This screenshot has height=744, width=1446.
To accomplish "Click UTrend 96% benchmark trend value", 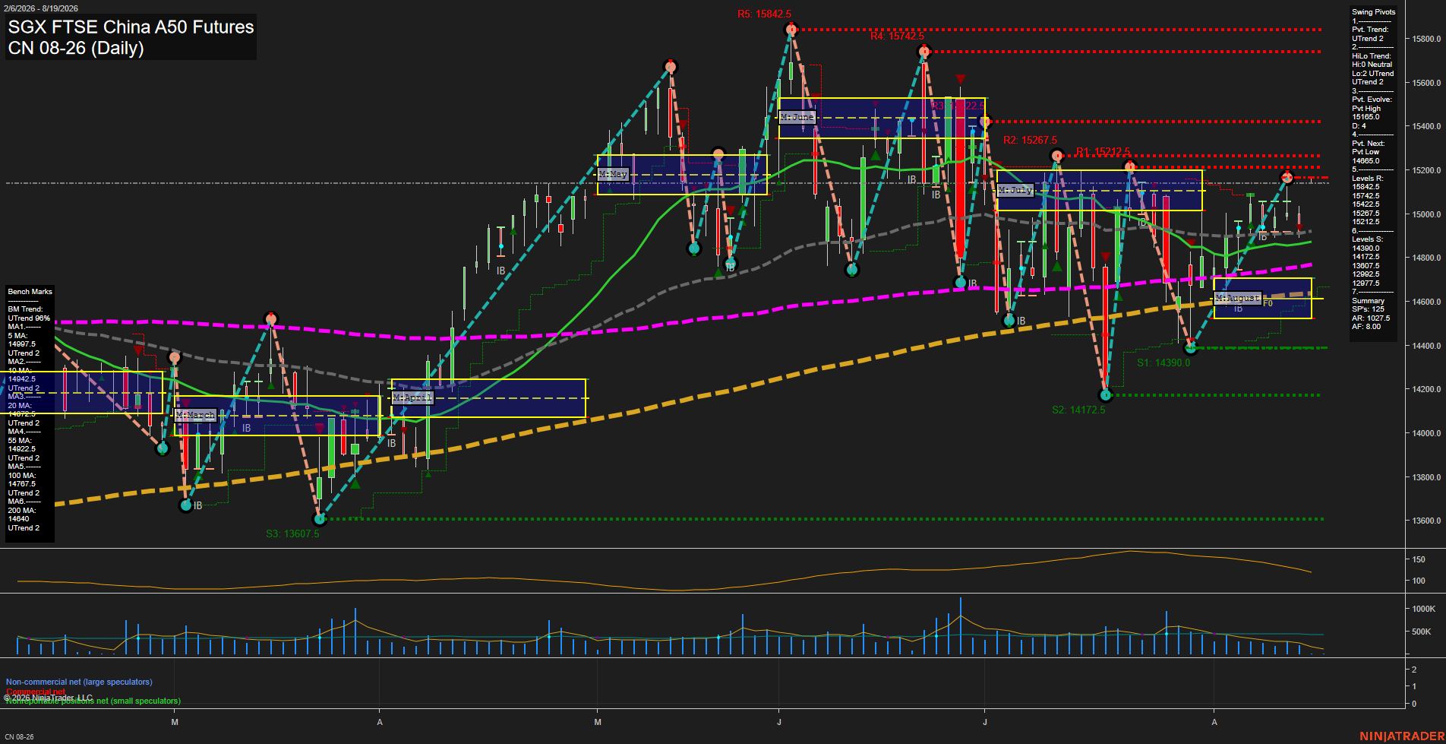I will click(29, 318).
